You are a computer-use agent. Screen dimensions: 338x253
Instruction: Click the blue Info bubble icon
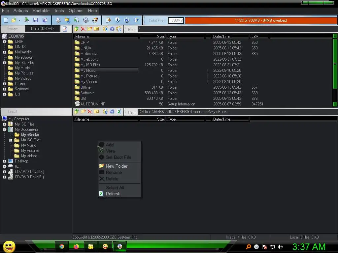(x=118, y=20)
